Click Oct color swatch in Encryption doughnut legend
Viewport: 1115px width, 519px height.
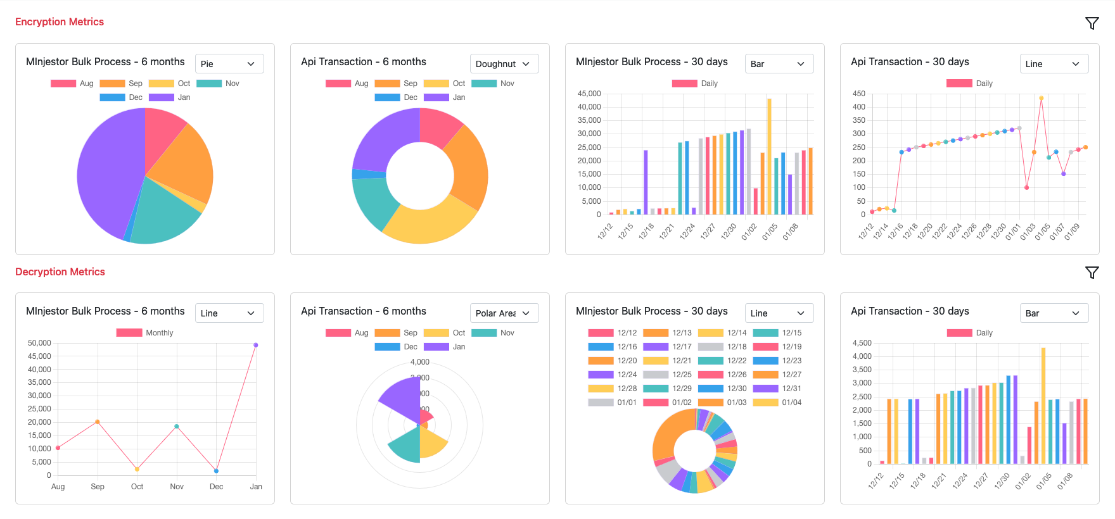click(x=436, y=84)
